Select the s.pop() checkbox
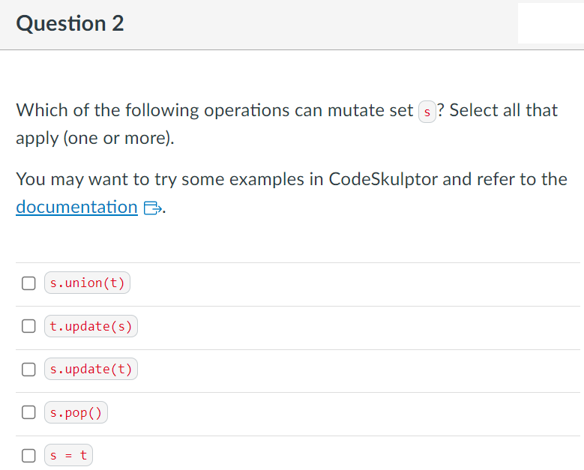The height and width of the screenshot is (470, 584). tap(28, 412)
